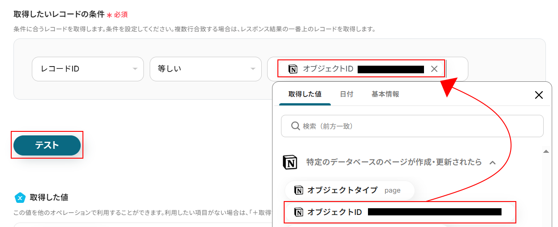The height and width of the screenshot is (227, 558).
Task: Open the 等しい operator dropdown
Action: 205,69
